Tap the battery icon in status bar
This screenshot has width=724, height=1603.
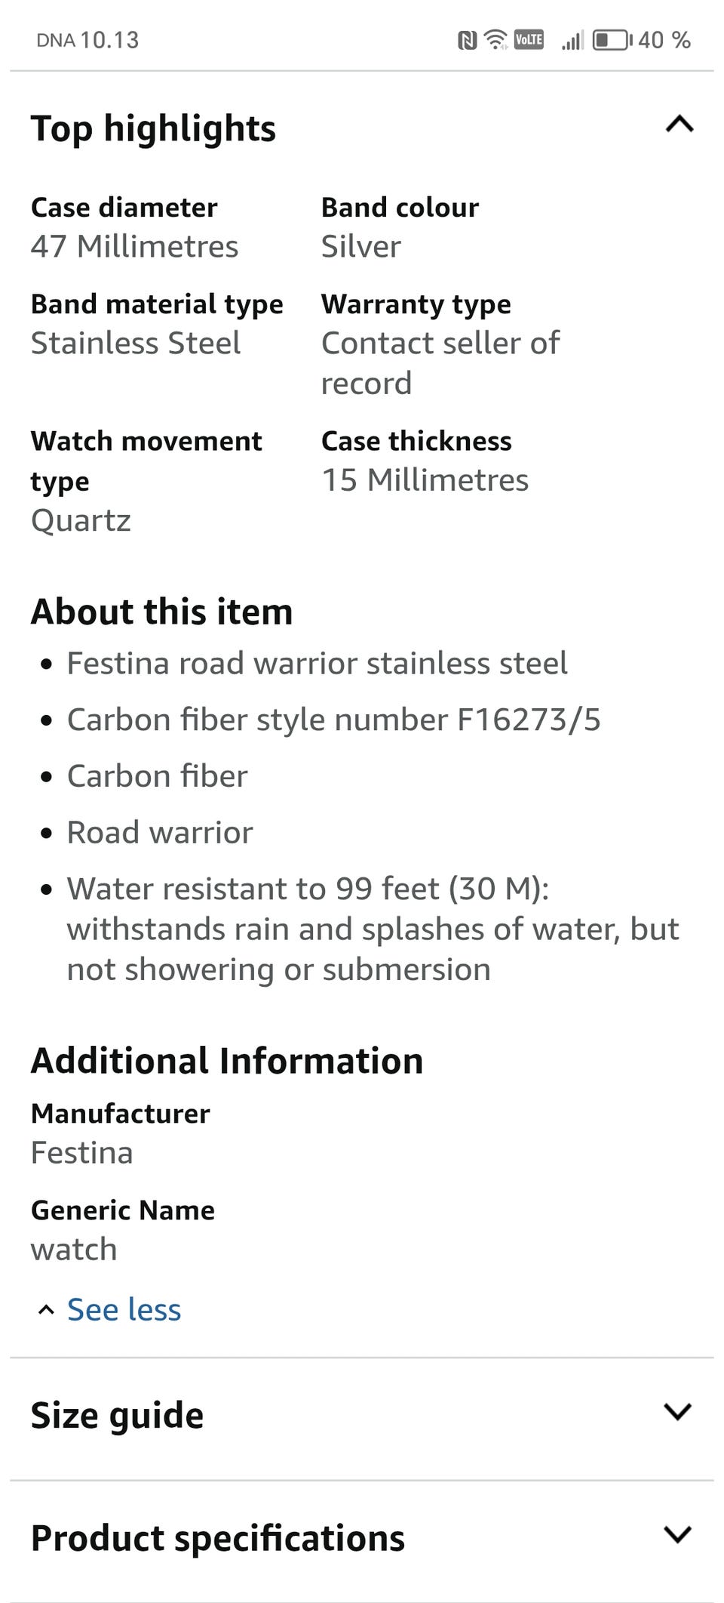tap(612, 40)
